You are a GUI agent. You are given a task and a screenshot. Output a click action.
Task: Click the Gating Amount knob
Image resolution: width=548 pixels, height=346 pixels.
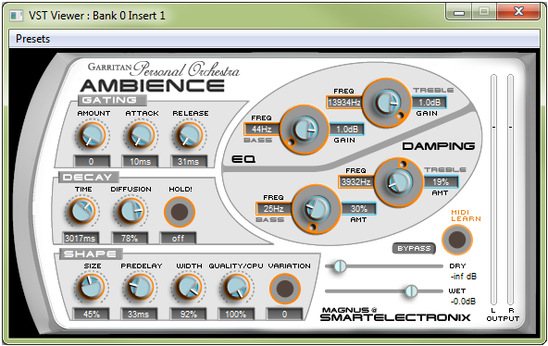point(92,136)
